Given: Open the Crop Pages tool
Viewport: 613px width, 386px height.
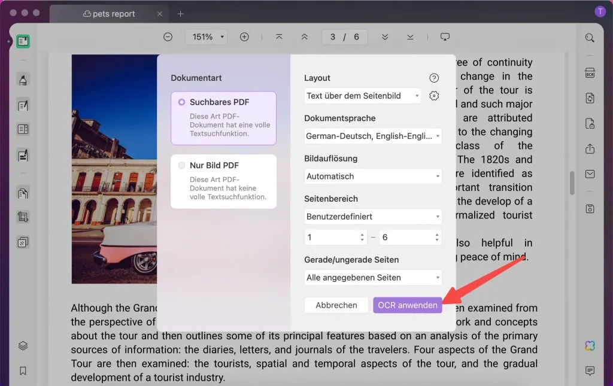Looking at the screenshot, I should (x=23, y=217).
